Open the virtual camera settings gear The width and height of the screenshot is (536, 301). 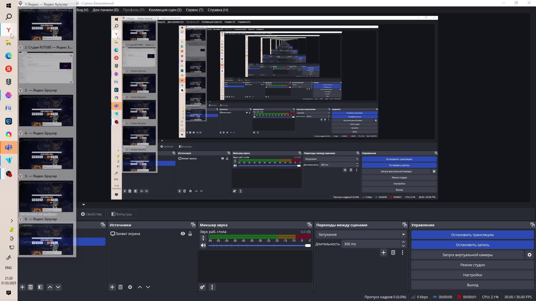click(x=530, y=255)
